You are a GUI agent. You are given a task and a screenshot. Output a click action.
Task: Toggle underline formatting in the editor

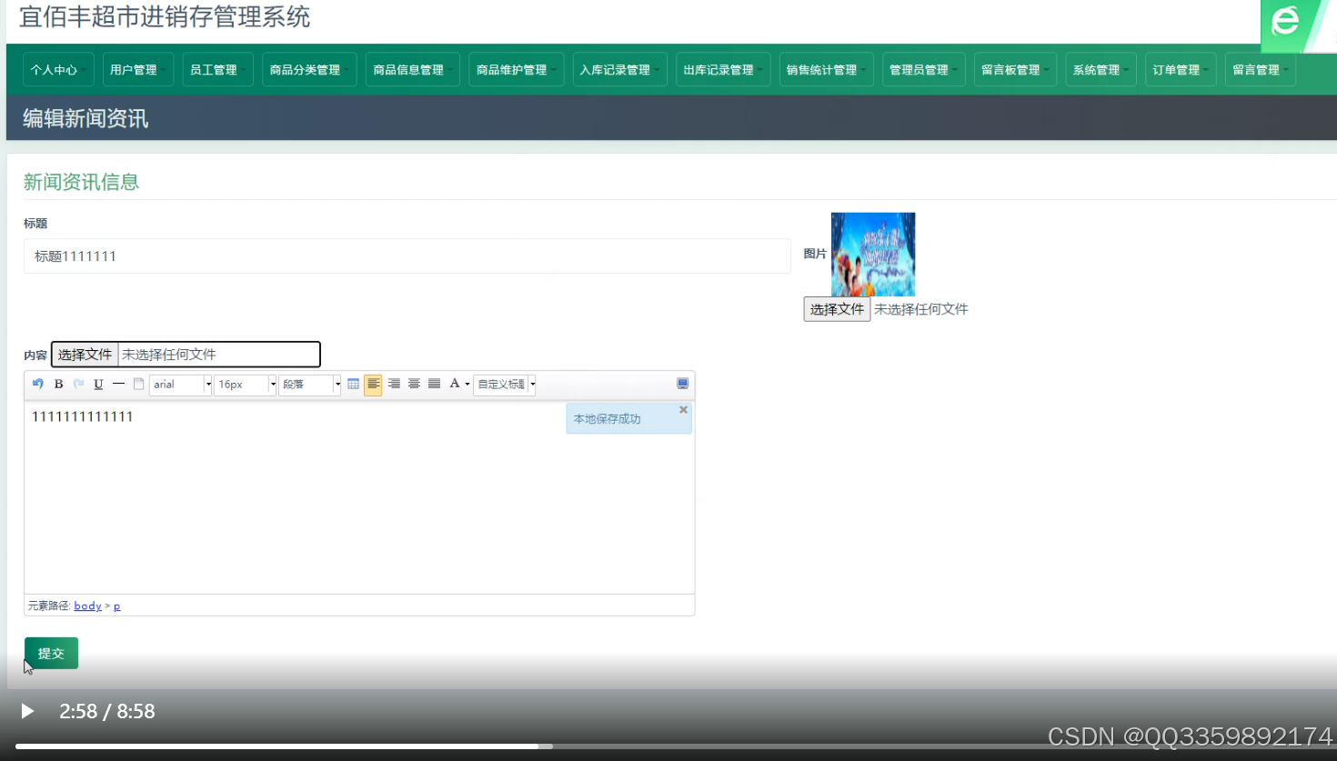(98, 384)
